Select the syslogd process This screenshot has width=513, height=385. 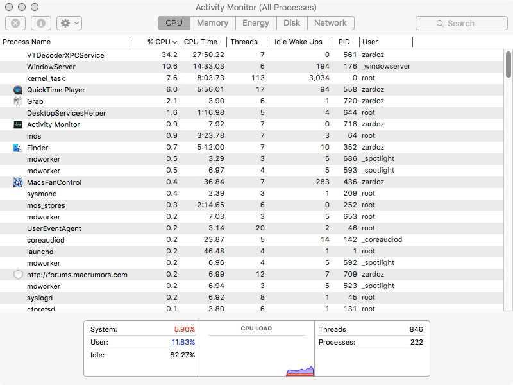tap(251, 298)
